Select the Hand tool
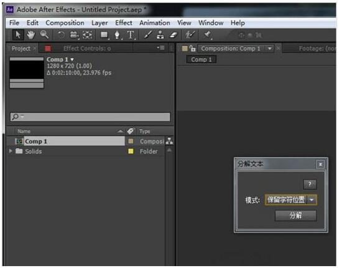The width and height of the screenshot is (342, 268). (30, 35)
